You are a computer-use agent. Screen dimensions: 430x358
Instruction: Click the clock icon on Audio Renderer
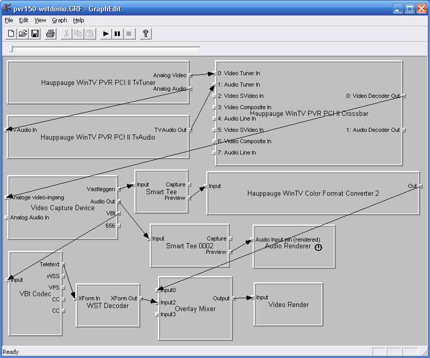point(318,247)
